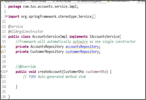Screen dimensions: 146x100
Task: Click the void keyword on line 21
Action: pyautogui.click(x=32, y=72)
